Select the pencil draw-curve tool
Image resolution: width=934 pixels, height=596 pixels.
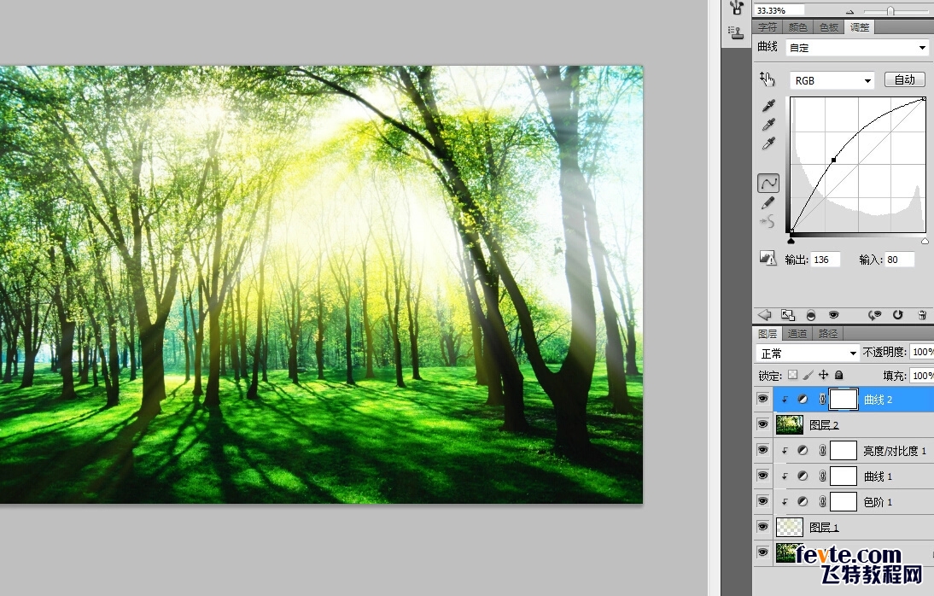(x=768, y=203)
